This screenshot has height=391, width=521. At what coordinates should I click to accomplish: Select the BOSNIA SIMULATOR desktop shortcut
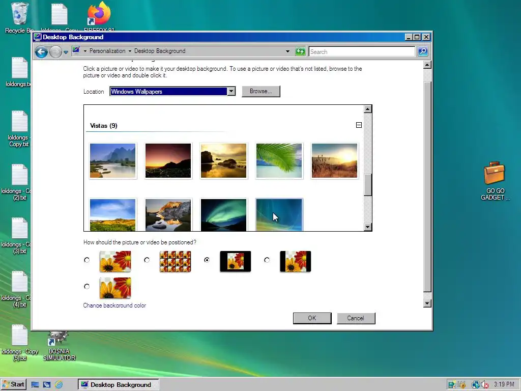pyautogui.click(x=59, y=346)
